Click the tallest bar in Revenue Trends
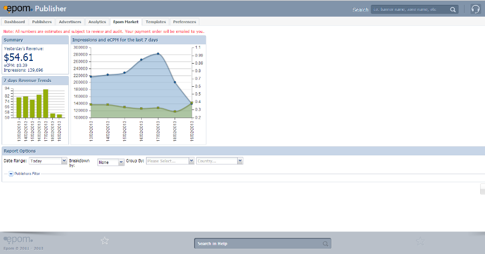This screenshot has width=485, height=254. (x=46, y=104)
